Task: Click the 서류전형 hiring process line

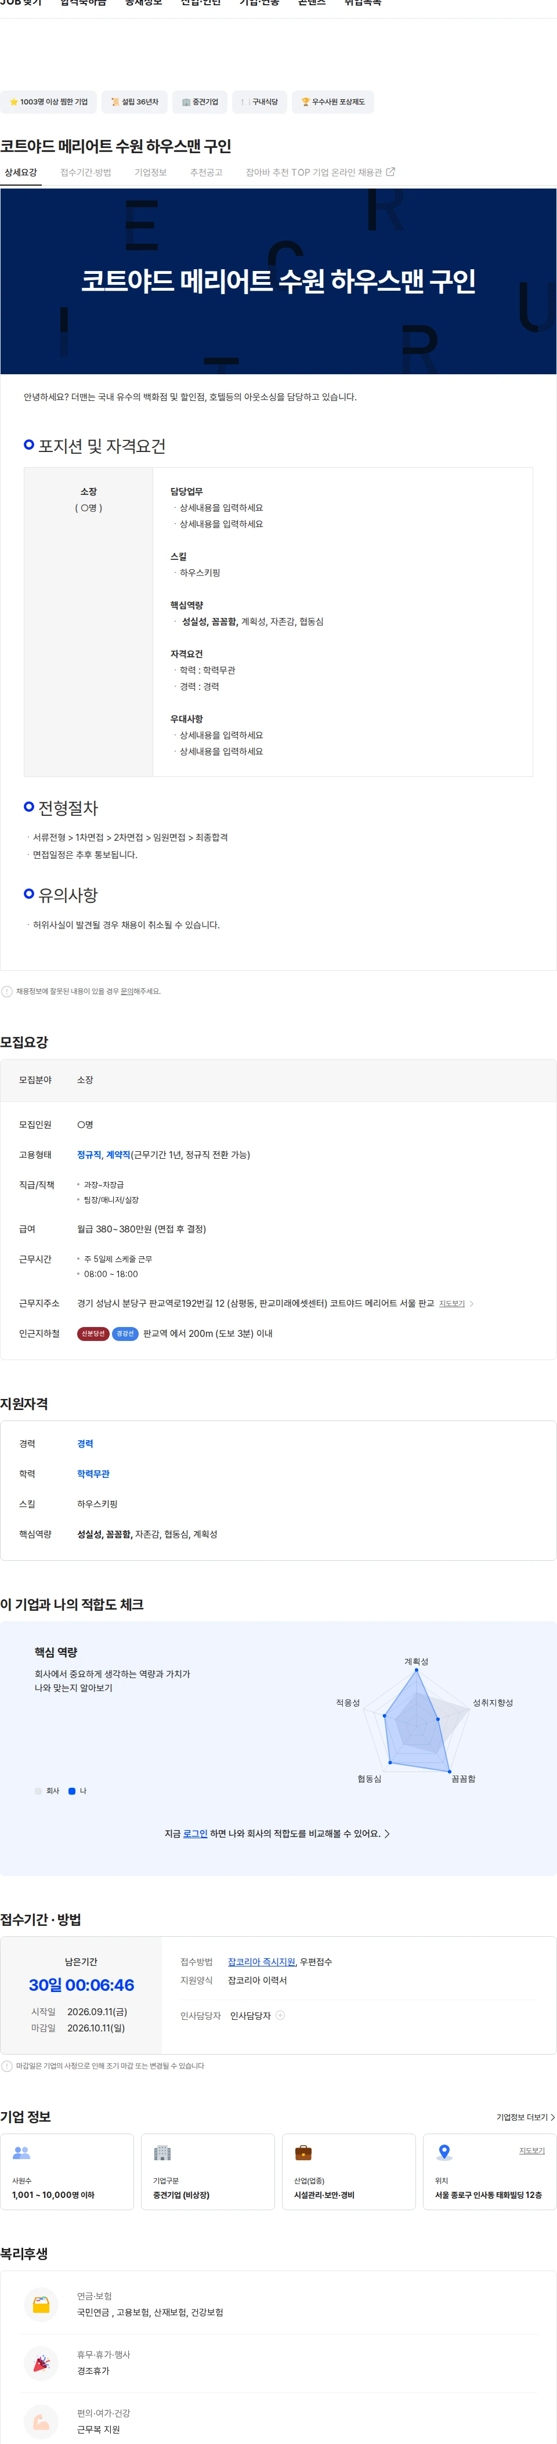Action: pyautogui.click(x=130, y=837)
